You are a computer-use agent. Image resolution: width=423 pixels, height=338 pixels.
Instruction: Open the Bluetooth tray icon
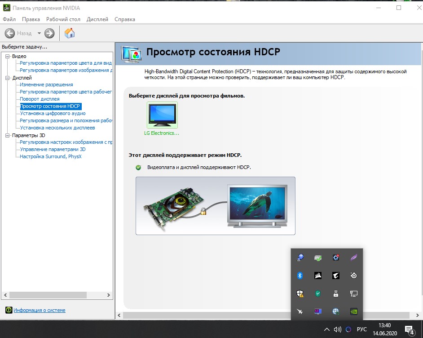300,276
